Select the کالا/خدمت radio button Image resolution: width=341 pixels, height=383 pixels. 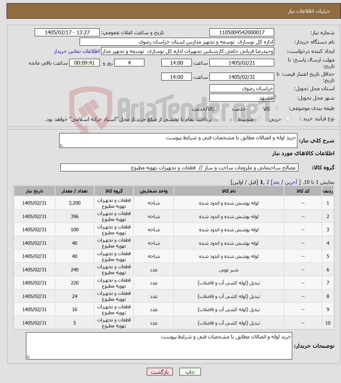(x=221, y=108)
